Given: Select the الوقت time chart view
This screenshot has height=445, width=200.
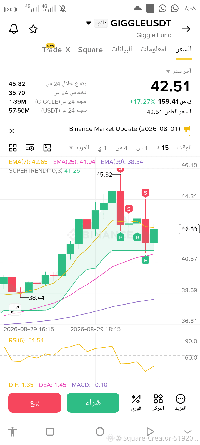Looking at the screenshot, I should [x=184, y=147].
